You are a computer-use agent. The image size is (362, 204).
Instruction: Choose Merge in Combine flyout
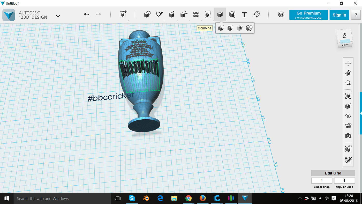click(221, 28)
